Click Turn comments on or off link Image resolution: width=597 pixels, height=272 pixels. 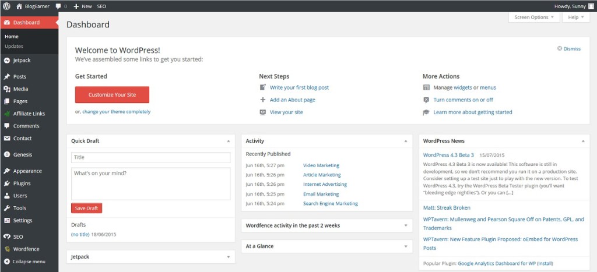click(463, 100)
